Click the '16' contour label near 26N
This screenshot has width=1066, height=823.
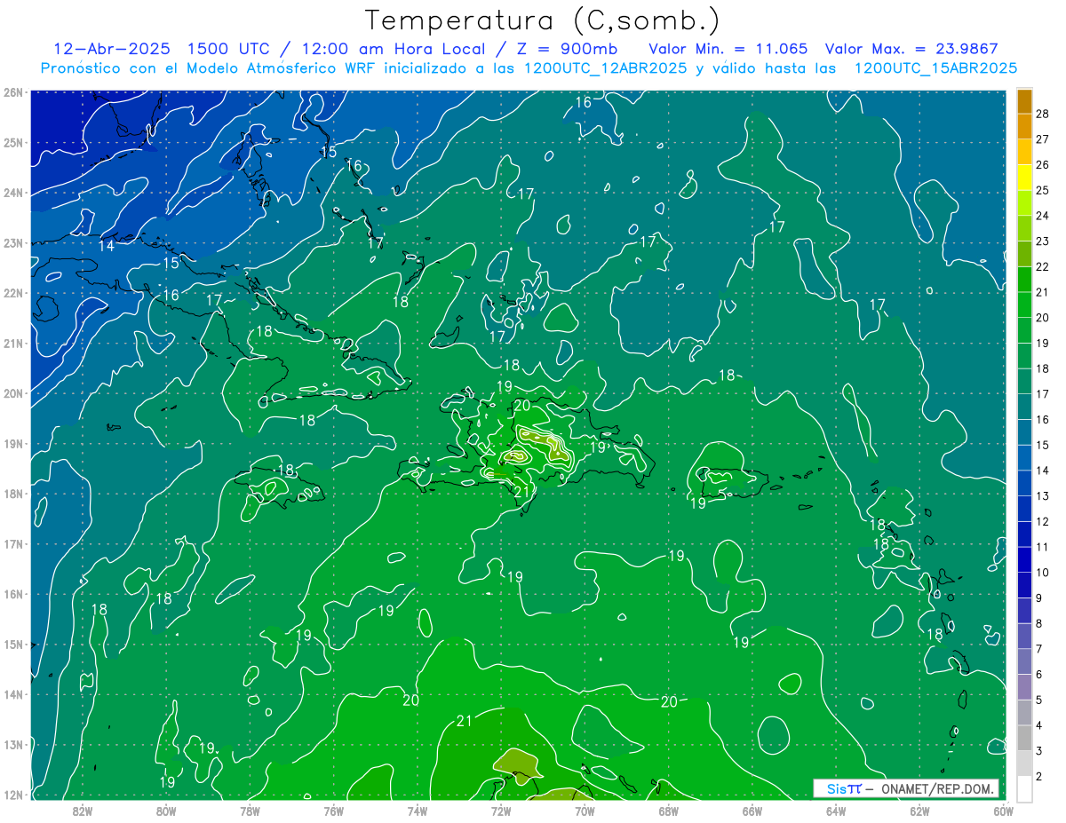tap(584, 103)
